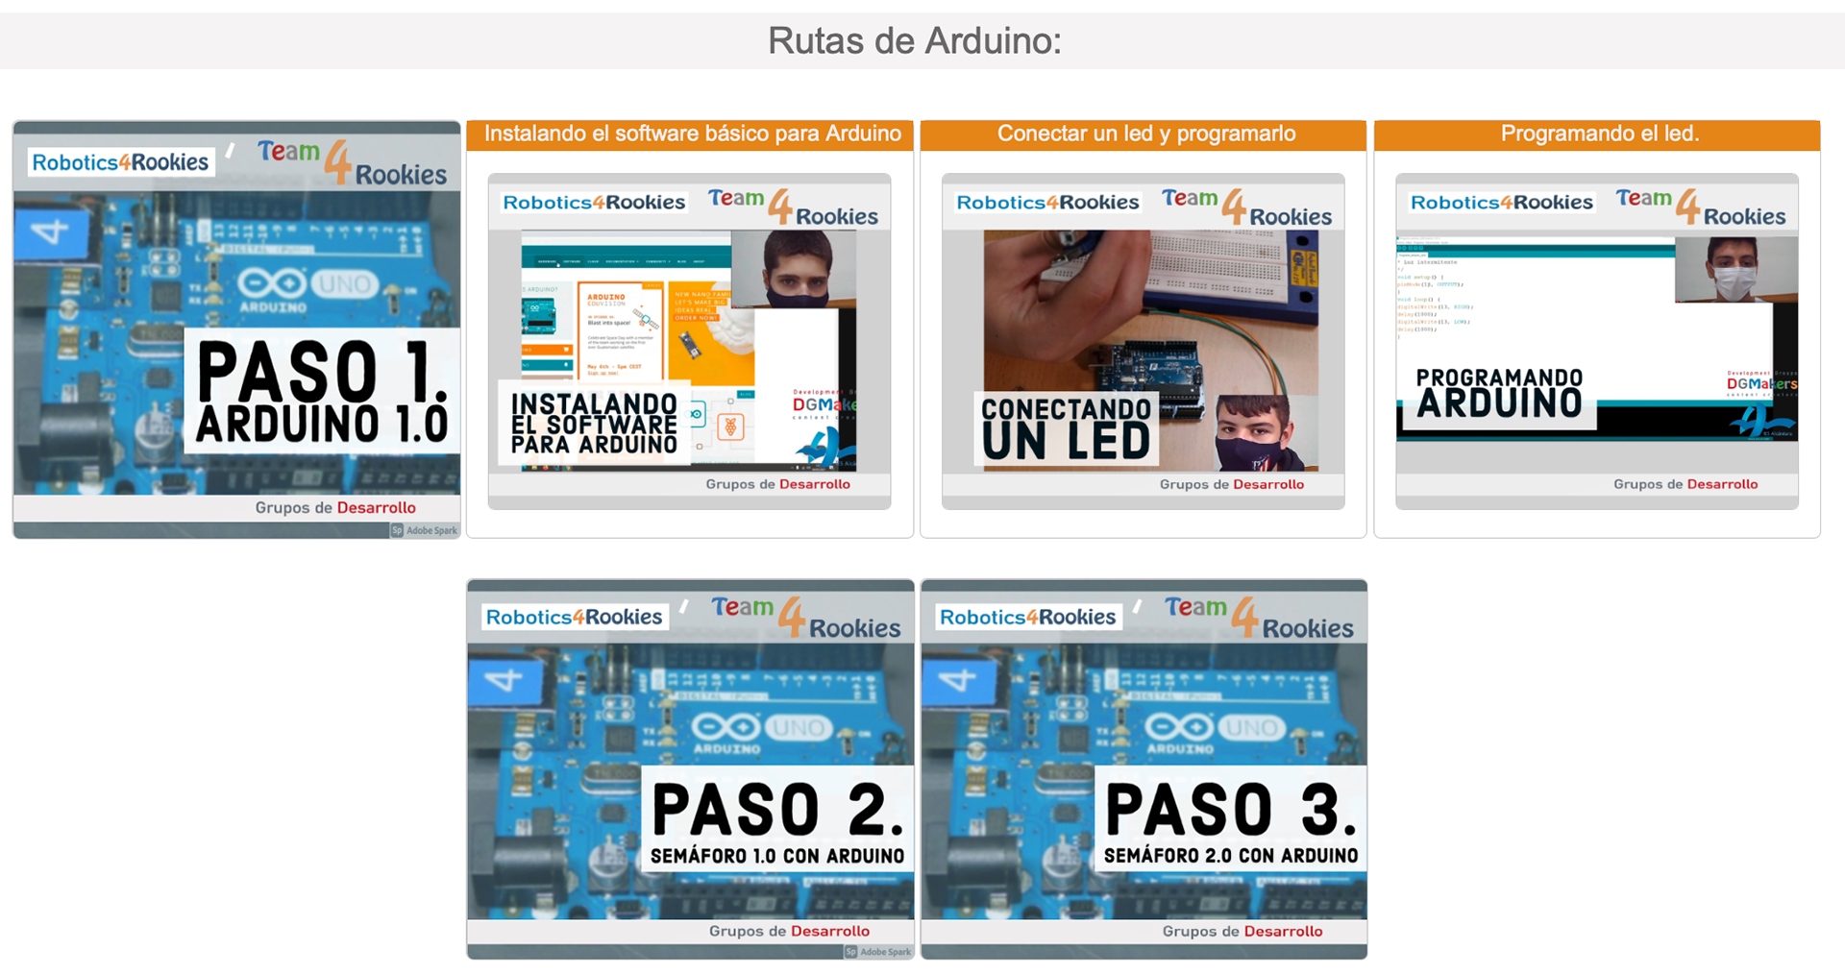Image resolution: width=1845 pixels, height=974 pixels.
Task: Click Robotics4Rookies logo on the Instalando software card
Action: coord(594,203)
